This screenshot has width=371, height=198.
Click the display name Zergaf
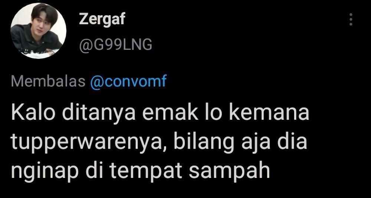102,19
